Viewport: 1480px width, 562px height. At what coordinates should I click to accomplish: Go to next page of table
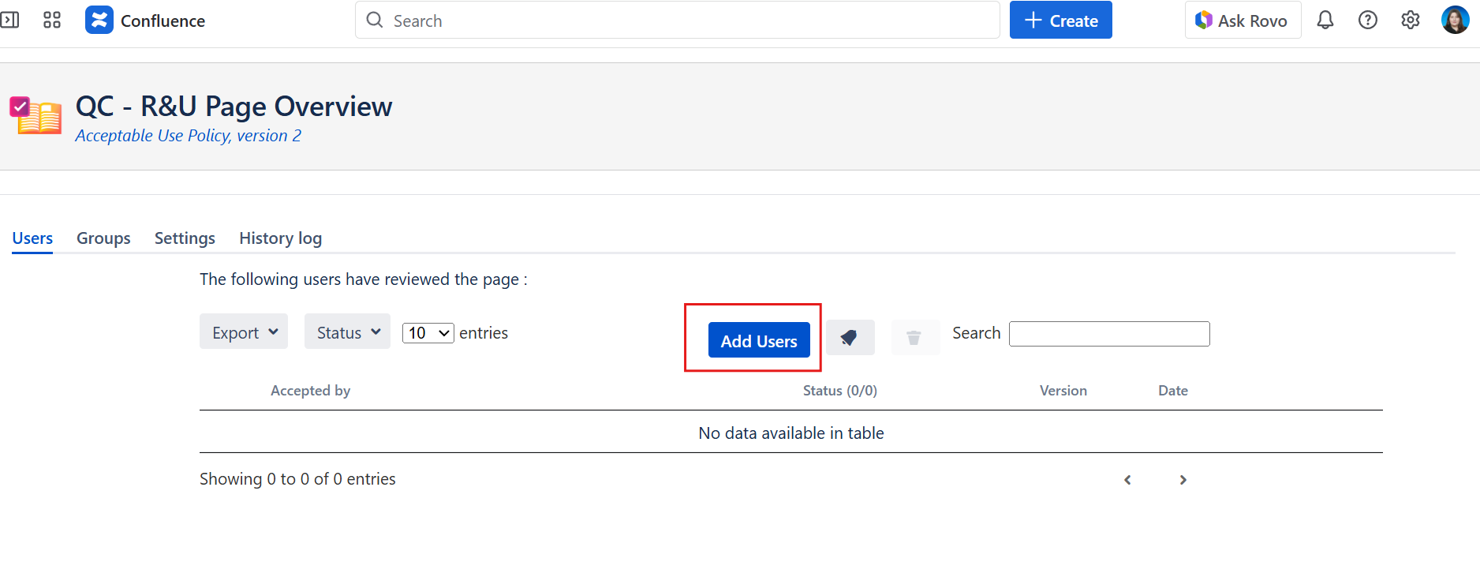point(1183,480)
